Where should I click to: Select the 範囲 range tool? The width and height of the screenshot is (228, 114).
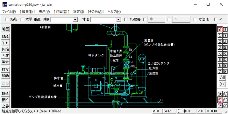click(5, 29)
